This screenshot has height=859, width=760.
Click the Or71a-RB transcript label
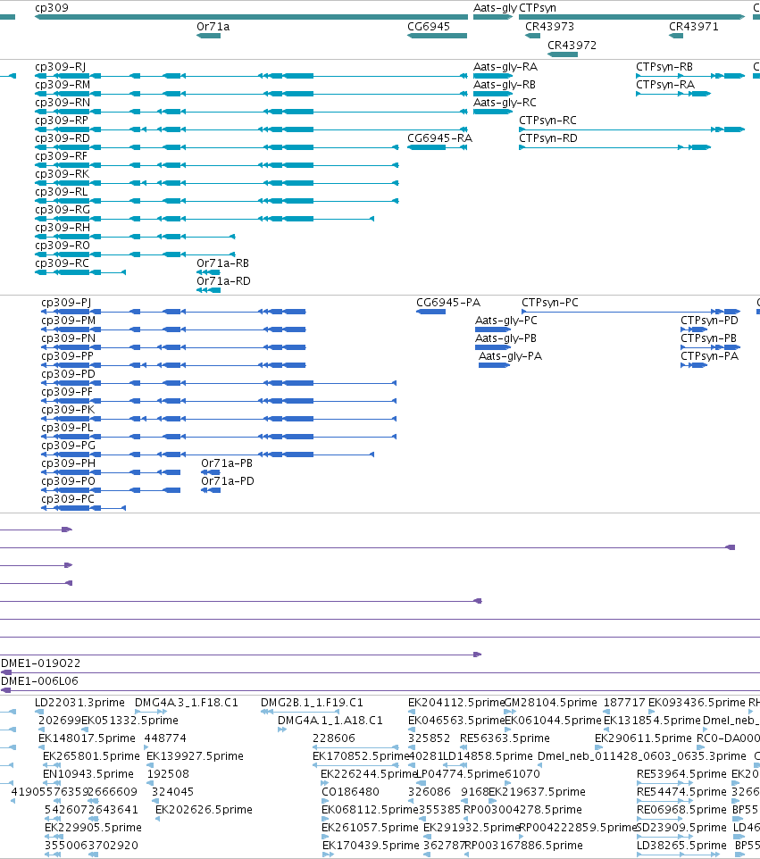click(x=223, y=263)
